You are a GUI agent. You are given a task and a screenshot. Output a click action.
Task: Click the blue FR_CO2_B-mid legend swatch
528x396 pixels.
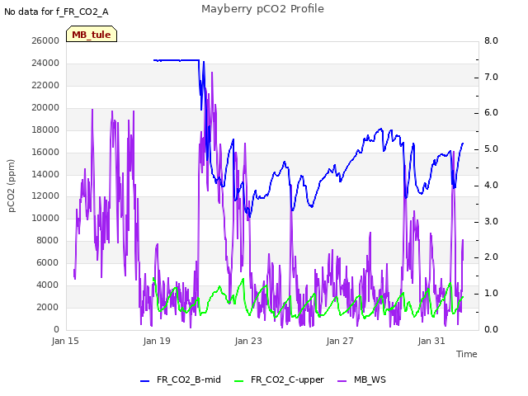click(x=145, y=381)
